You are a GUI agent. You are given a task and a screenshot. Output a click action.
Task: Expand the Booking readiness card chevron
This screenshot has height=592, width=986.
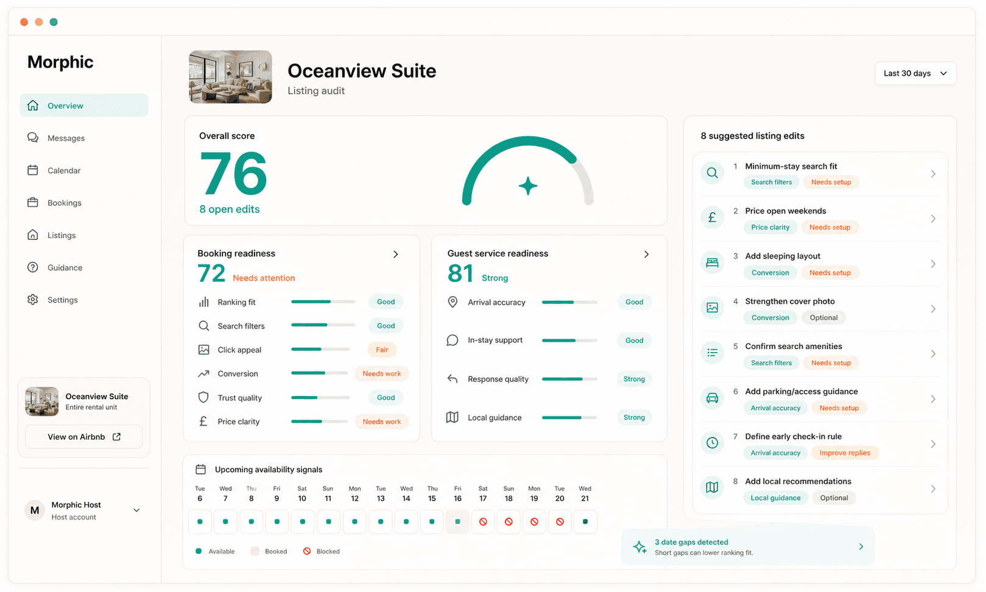point(396,254)
